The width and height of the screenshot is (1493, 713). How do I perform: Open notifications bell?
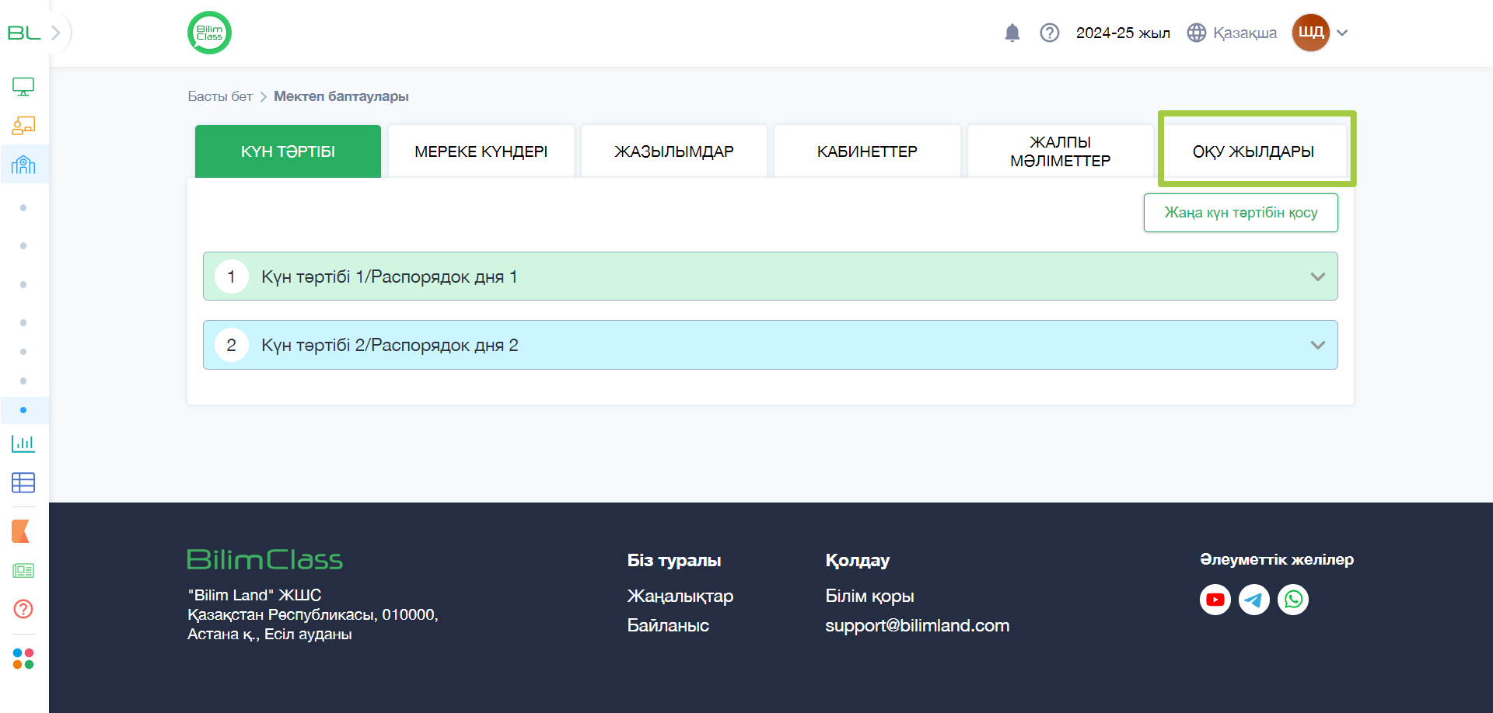1012,33
